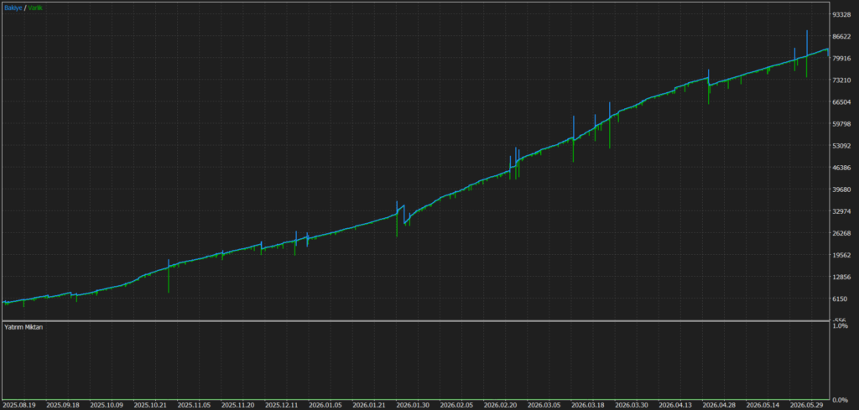Click the 2026.01.21 date label
859x410 pixels.
coord(369,405)
